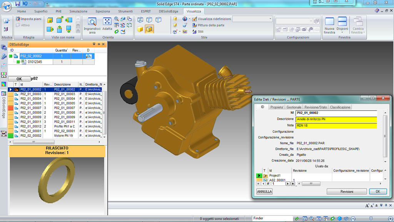Select row P02_01_00007 in parts list
Viewport: 394px width, 222px height.
point(56,108)
